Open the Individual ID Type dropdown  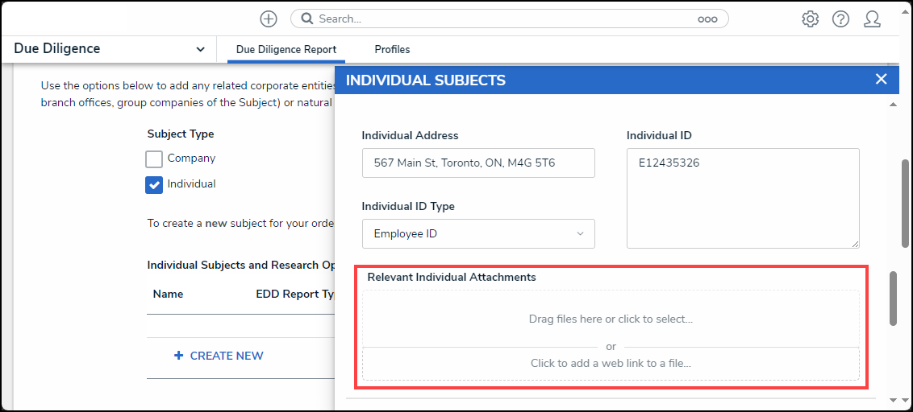[x=478, y=233]
